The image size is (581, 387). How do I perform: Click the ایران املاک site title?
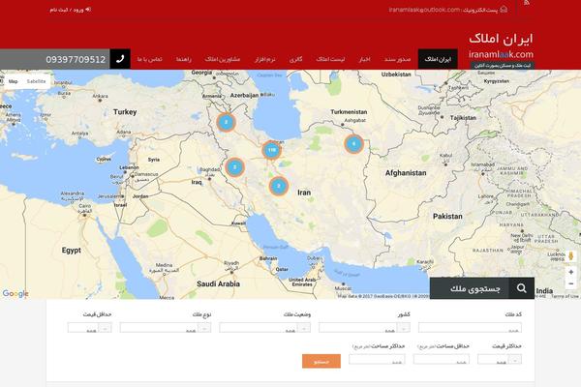pyautogui.click(x=501, y=39)
